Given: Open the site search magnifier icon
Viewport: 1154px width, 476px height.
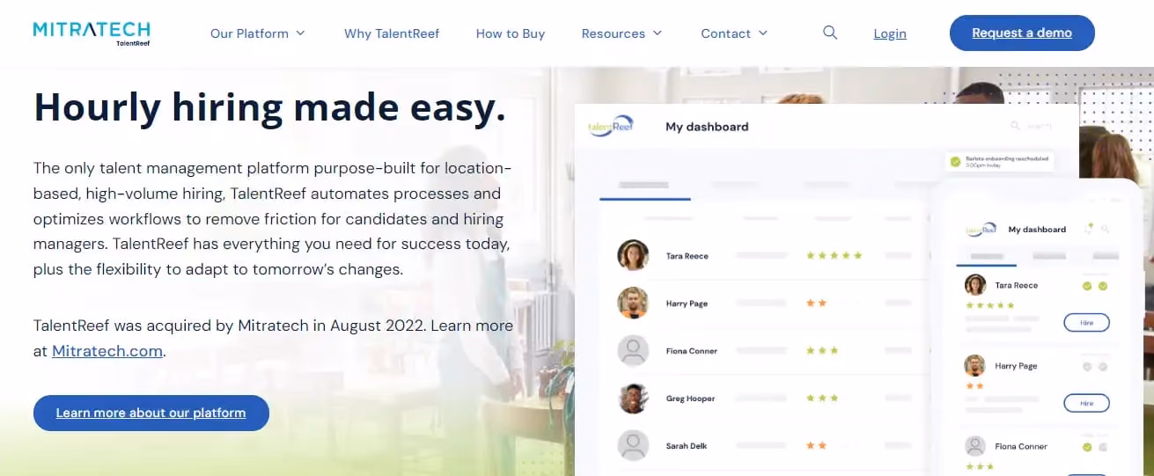Looking at the screenshot, I should pos(830,33).
